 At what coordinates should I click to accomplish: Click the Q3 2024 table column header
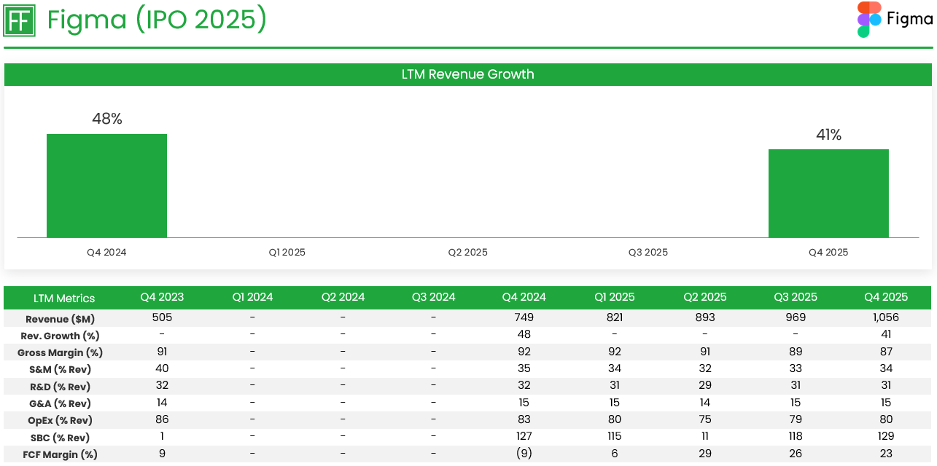click(433, 297)
